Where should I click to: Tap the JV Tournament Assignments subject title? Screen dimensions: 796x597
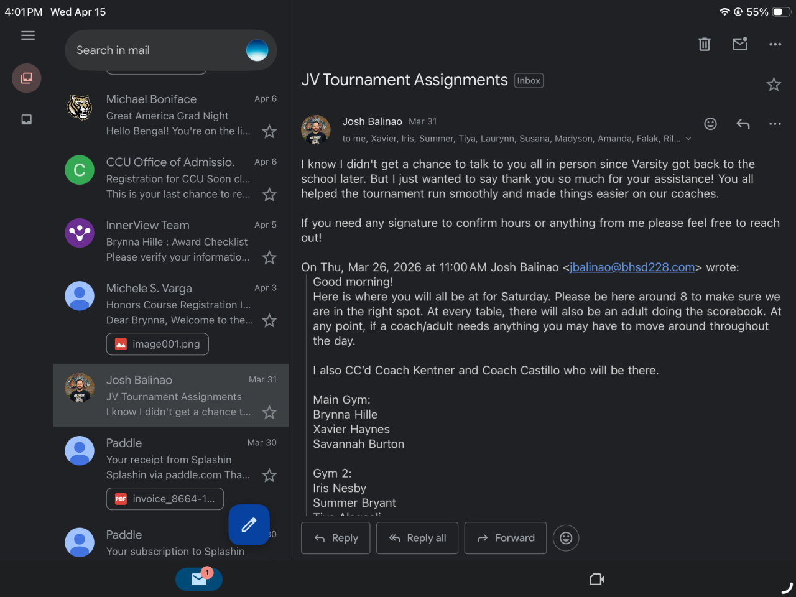pos(405,80)
